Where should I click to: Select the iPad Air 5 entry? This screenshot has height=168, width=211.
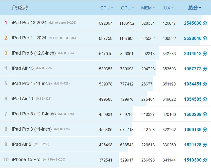point(22,144)
